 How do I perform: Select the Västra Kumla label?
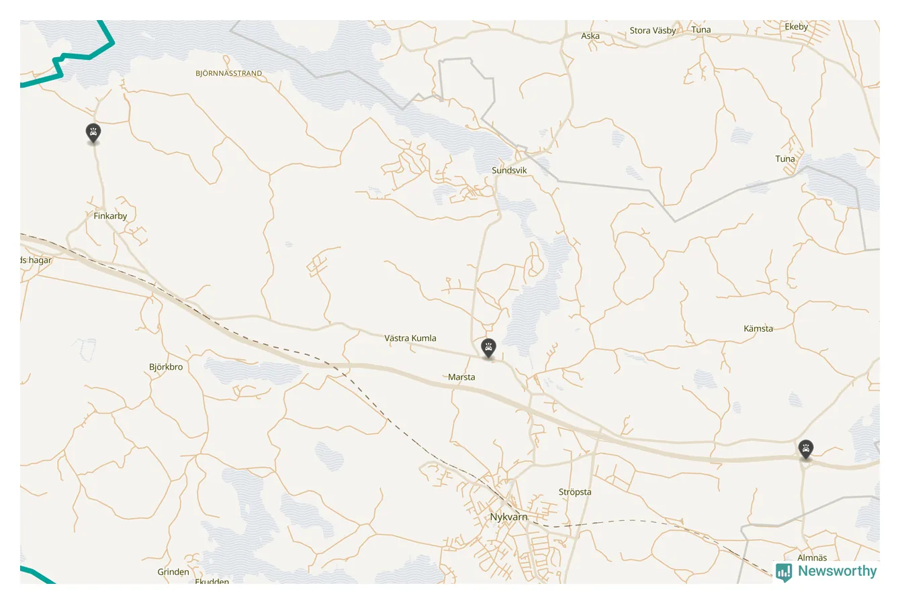click(410, 338)
